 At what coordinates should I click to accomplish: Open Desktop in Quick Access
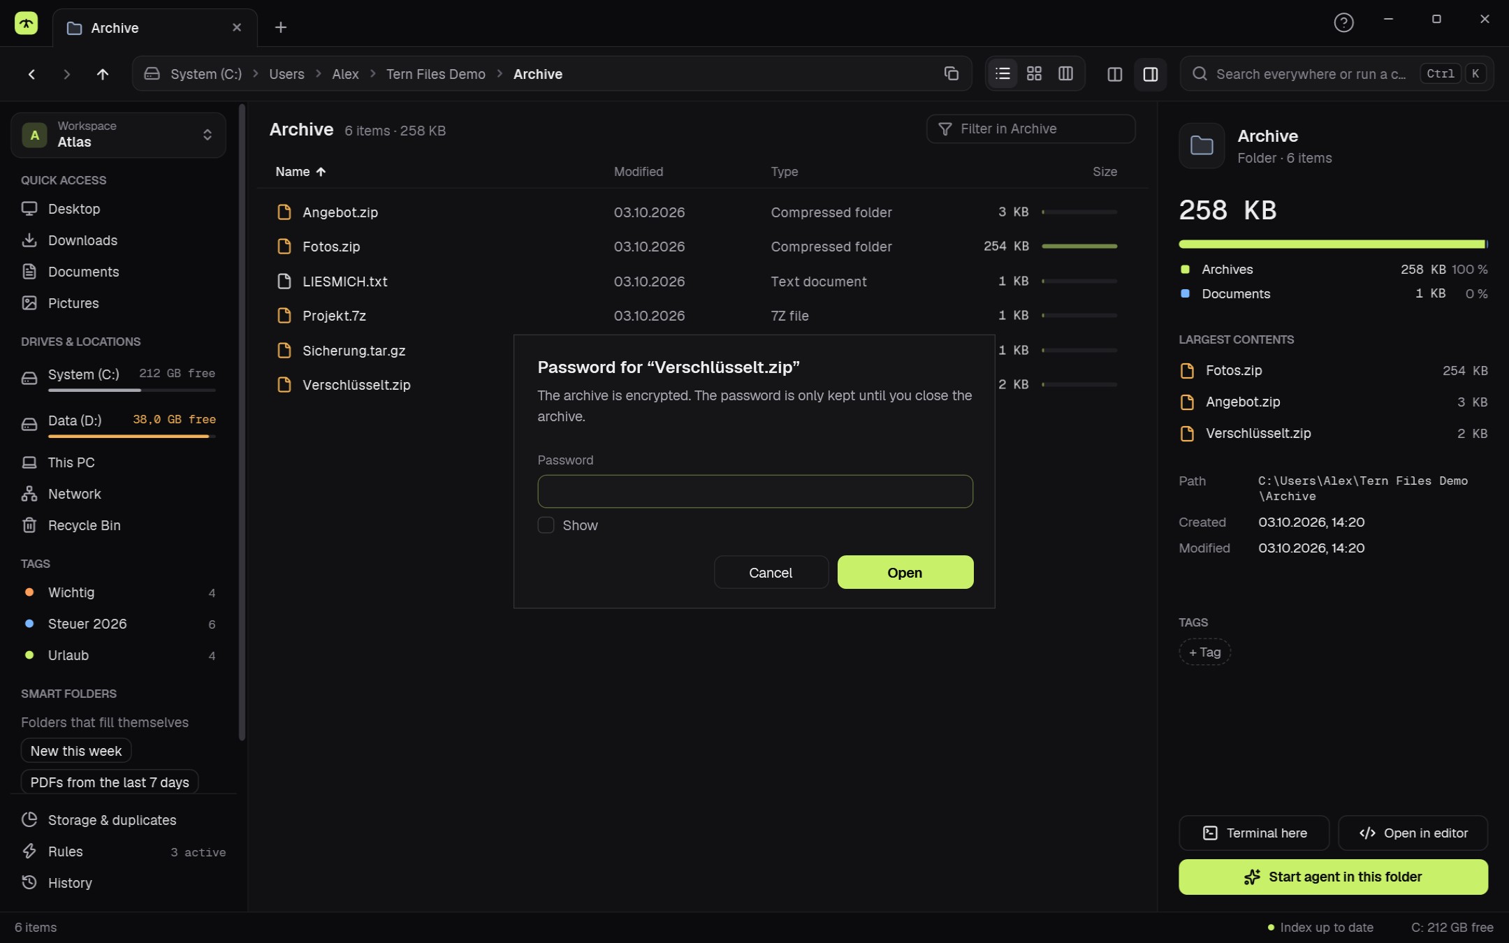click(x=118, y=209)
